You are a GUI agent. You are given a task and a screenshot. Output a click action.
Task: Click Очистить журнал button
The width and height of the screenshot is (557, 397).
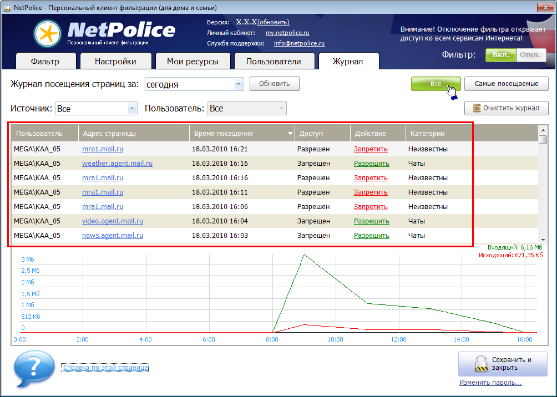point(506,108)
